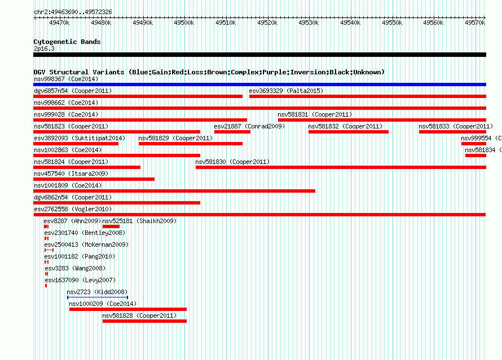Screen dimensions: 502x360
Task: Click the red nsv1001809 loss bar
Action: pyautogui.click(x=174, y=191)
